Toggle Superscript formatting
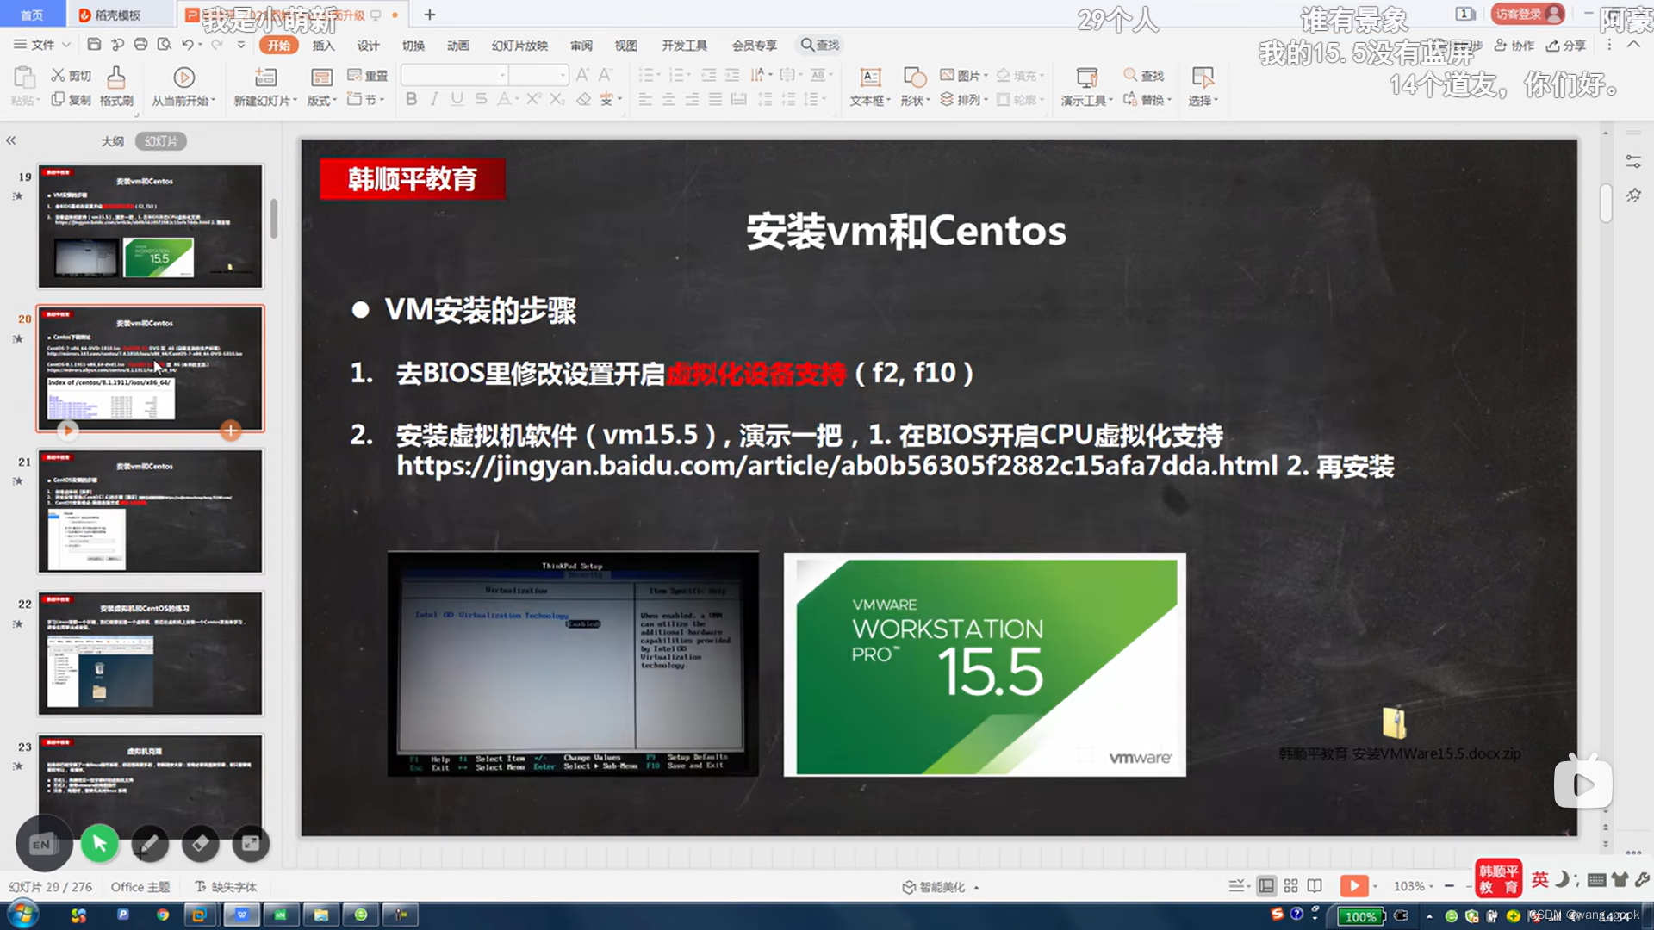Viewport: 1654px width, 930px height. [533, 99]
